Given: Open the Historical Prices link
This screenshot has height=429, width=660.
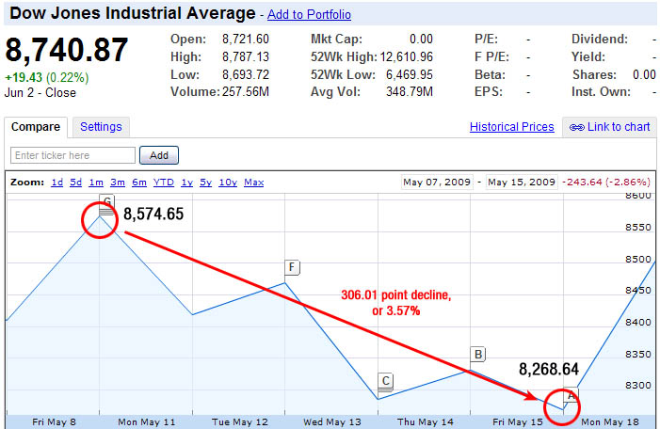Looking at the screenshot, I should click(511, 127).
